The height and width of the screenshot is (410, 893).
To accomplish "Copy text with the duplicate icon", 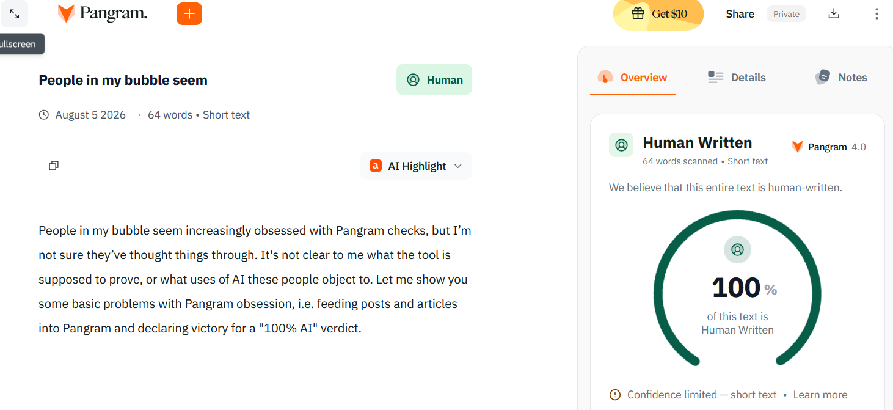I will [x=54, y=166].
